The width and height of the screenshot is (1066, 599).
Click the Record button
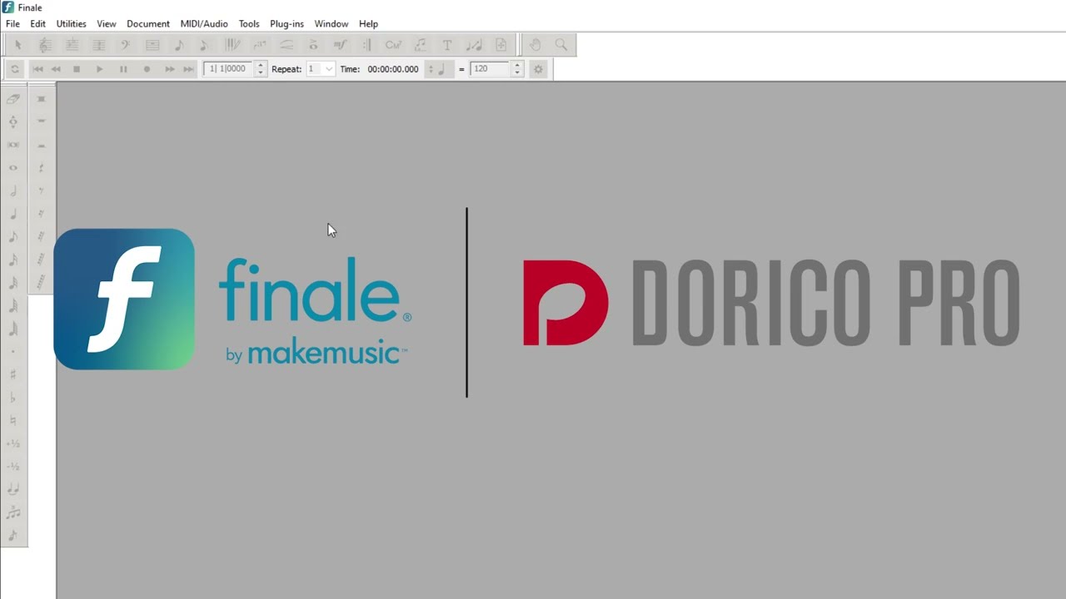(147, 69)
